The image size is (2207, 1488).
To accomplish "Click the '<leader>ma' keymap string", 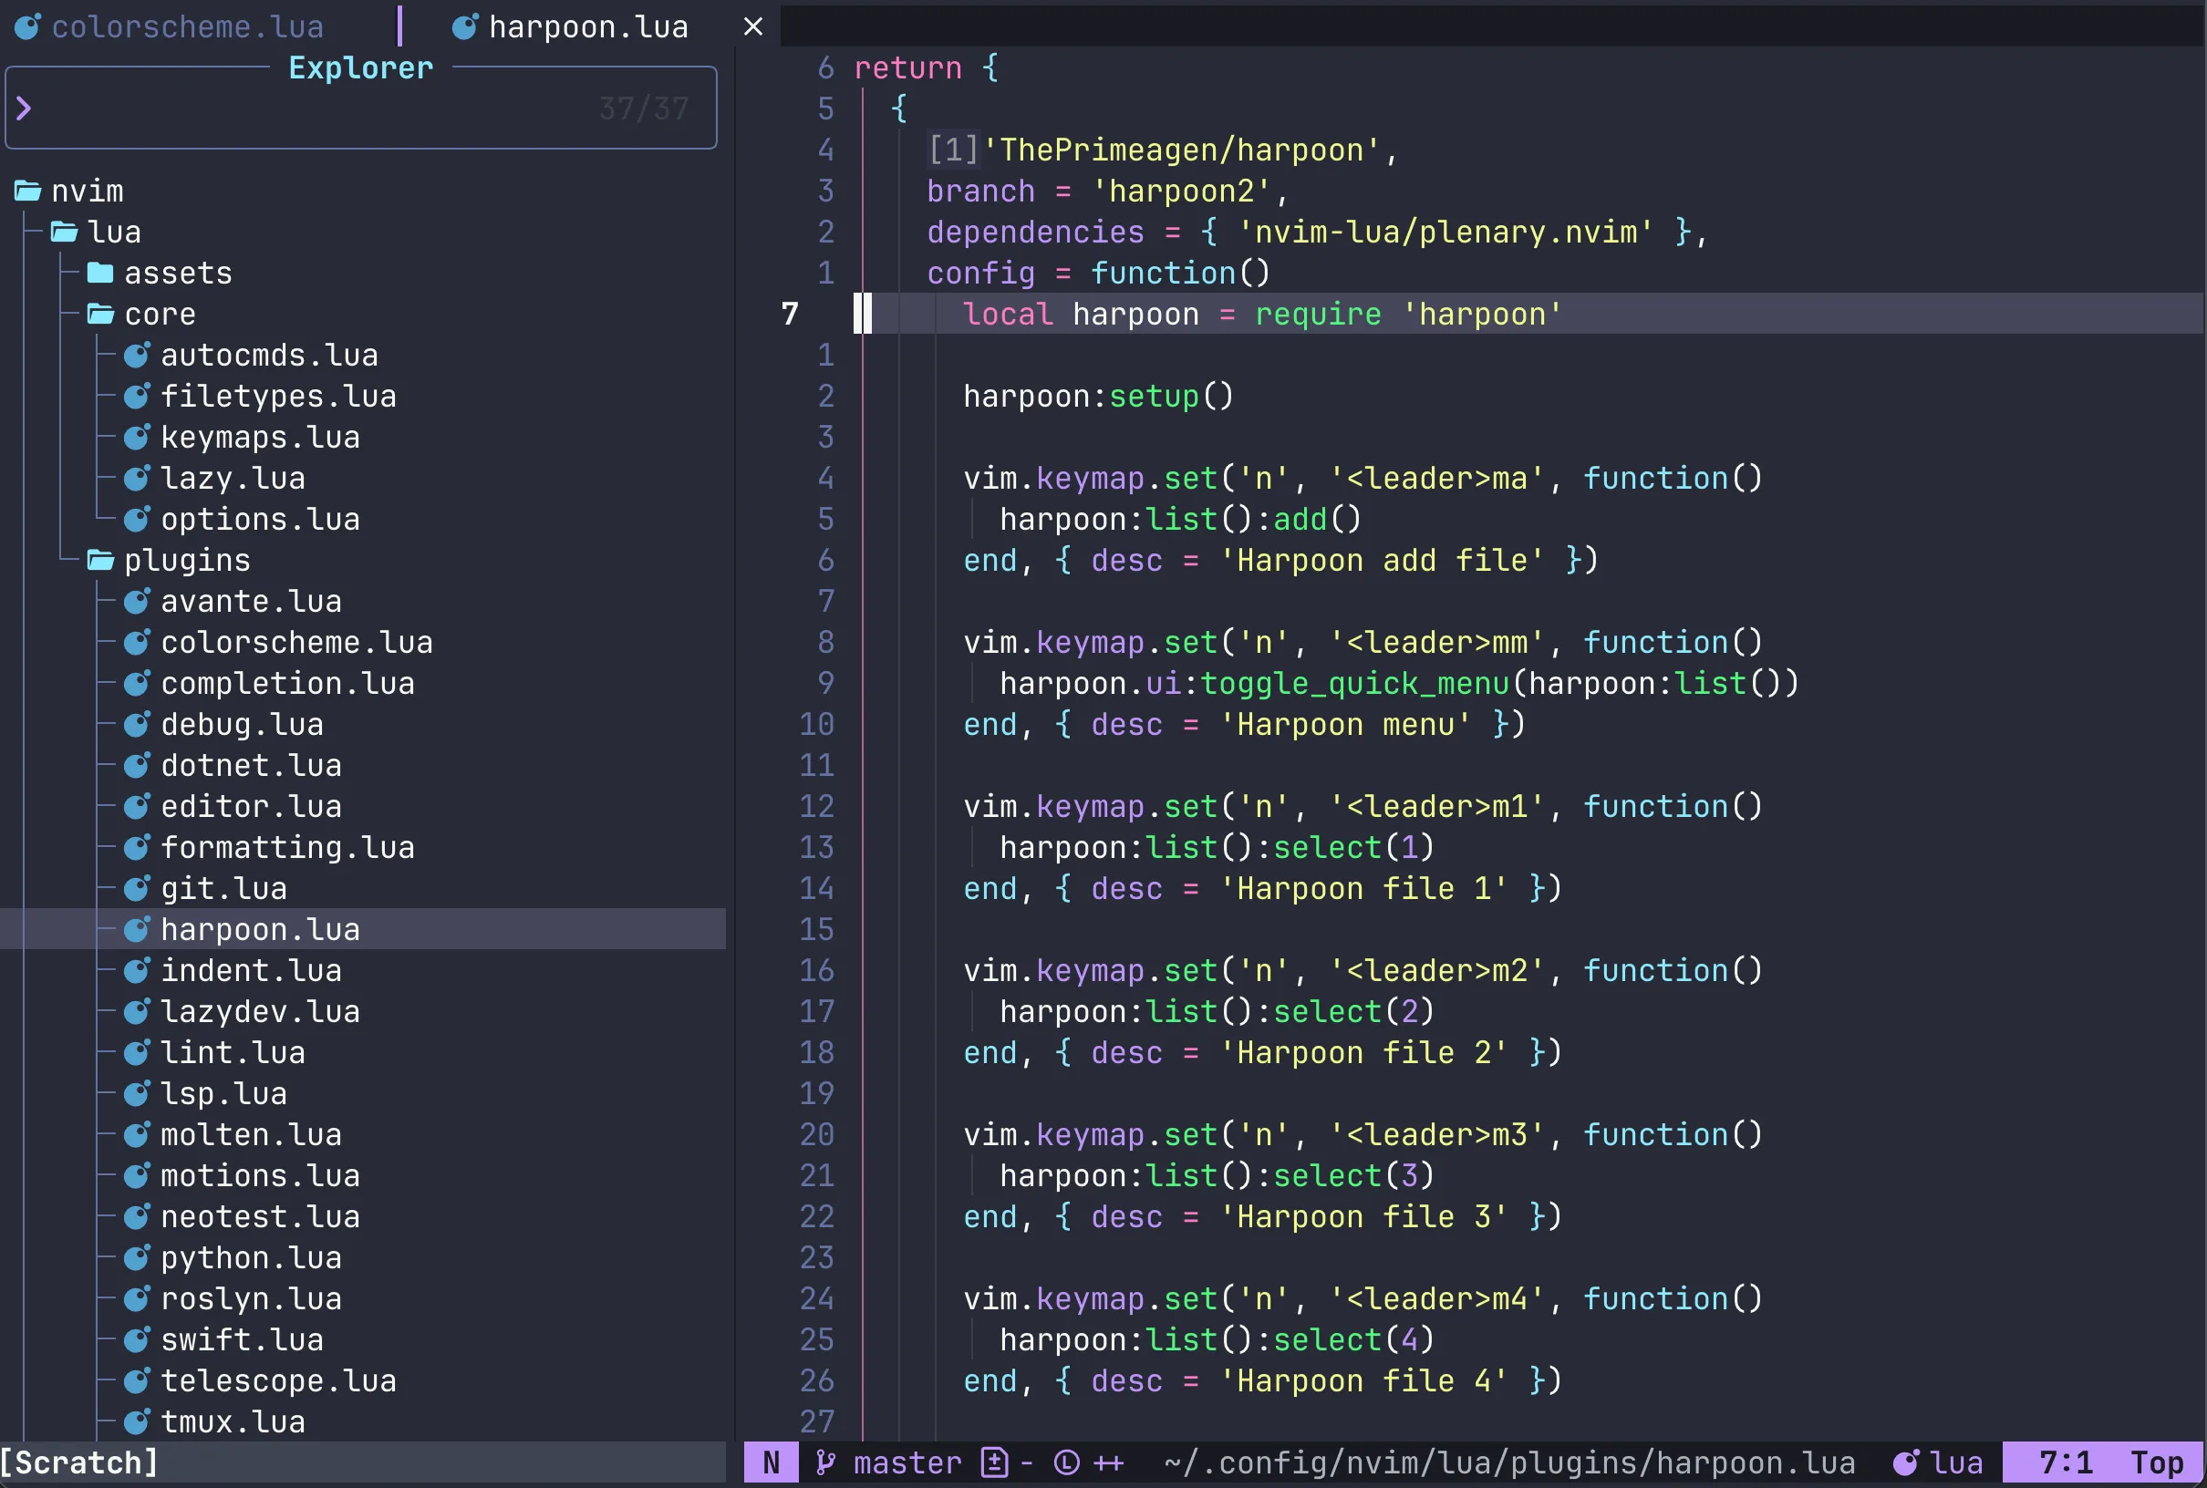I will 1437,479.
